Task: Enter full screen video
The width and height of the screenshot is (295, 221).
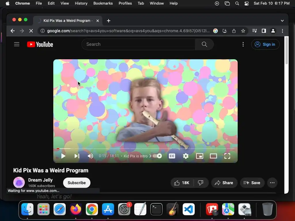Action: click(227, 156)
